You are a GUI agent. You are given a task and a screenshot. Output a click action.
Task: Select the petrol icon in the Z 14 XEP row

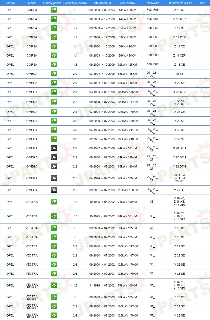tap(54, 55)
